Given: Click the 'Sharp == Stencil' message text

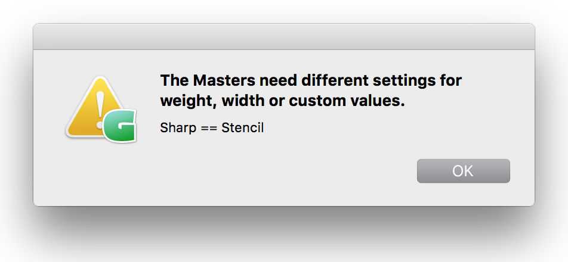Looking at the screenshot, I should click(212, 127).
